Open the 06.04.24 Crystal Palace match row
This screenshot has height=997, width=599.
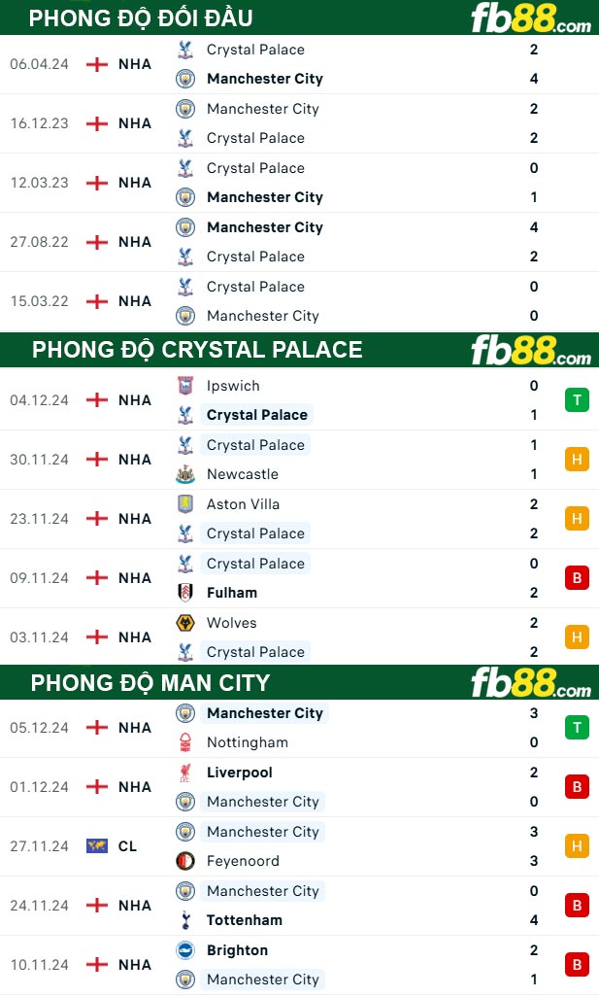click(x=299, y=64)
